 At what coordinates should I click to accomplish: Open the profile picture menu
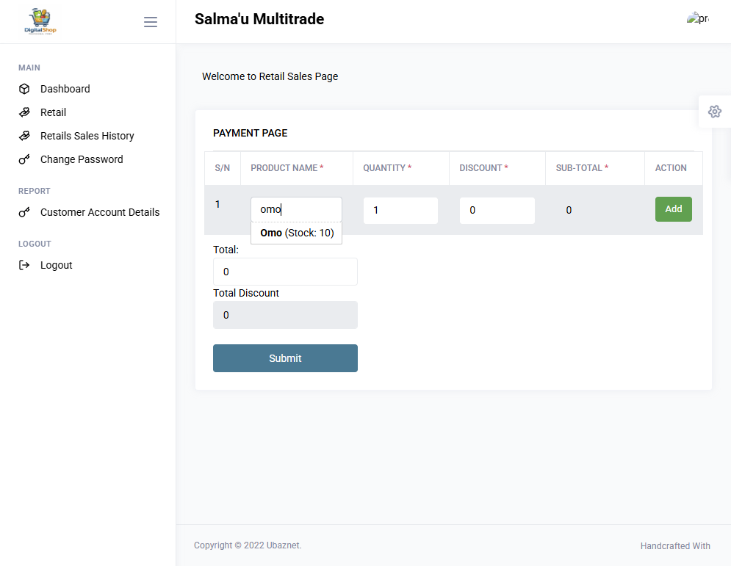click(698, 18)
